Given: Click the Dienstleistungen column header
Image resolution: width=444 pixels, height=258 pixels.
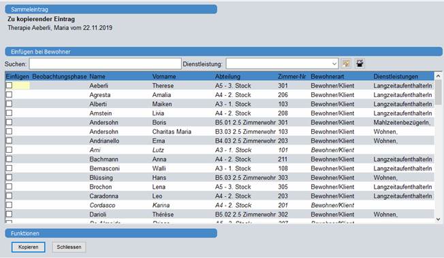Looking at the screenshot, I should pos(396,77).
